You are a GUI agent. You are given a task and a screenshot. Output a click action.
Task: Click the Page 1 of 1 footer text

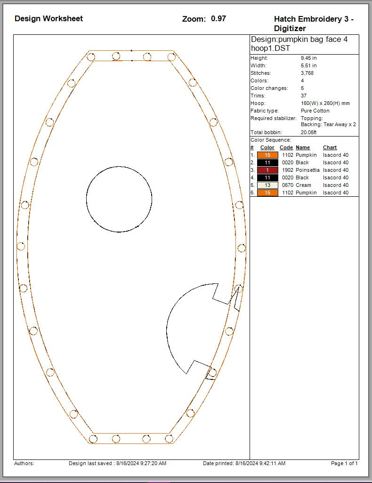tap(344, 463)
